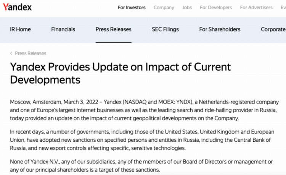Open the For Advertisers link

[x=256, y=8]
